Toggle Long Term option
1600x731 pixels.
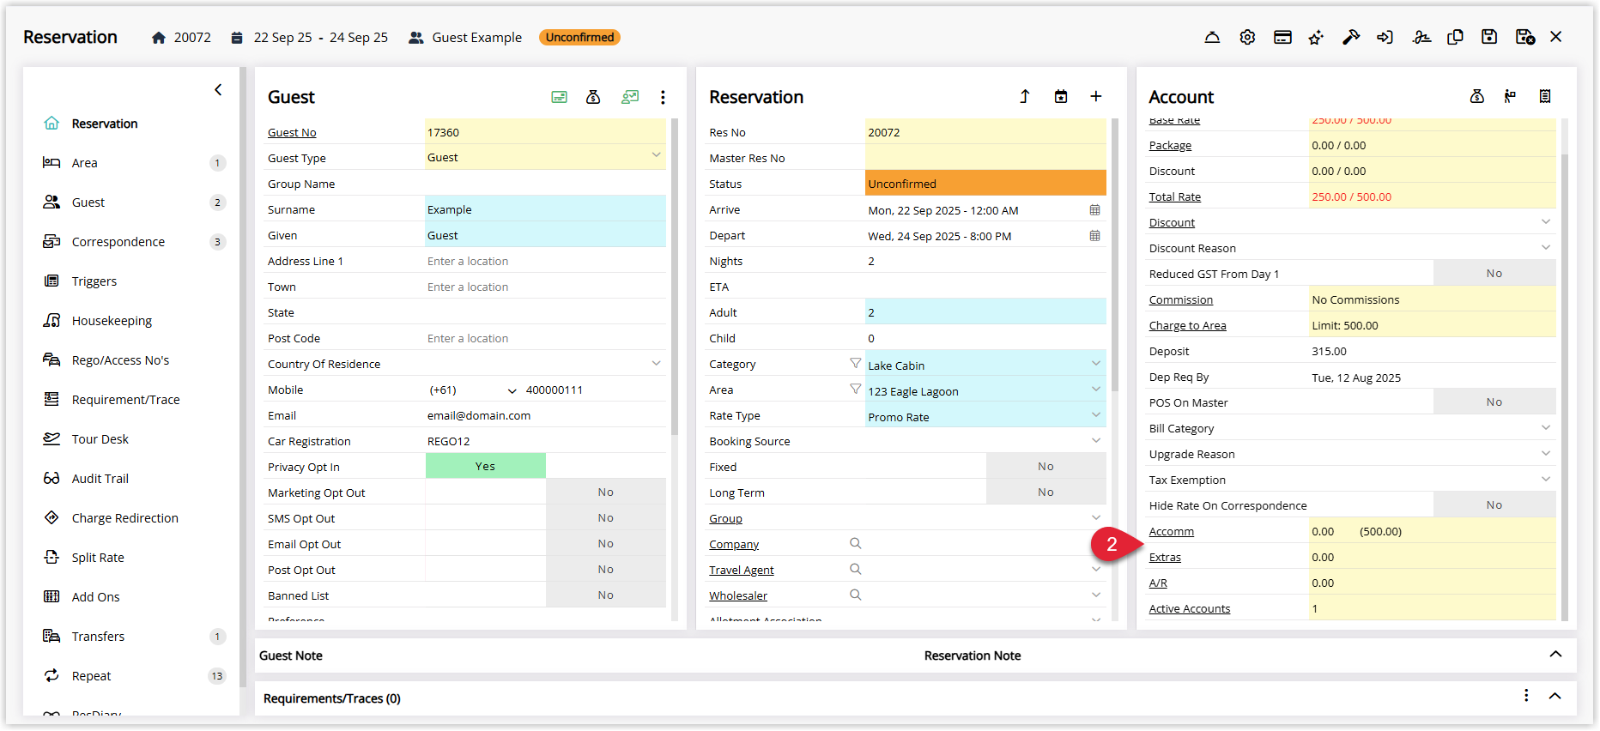(1046, 492)
